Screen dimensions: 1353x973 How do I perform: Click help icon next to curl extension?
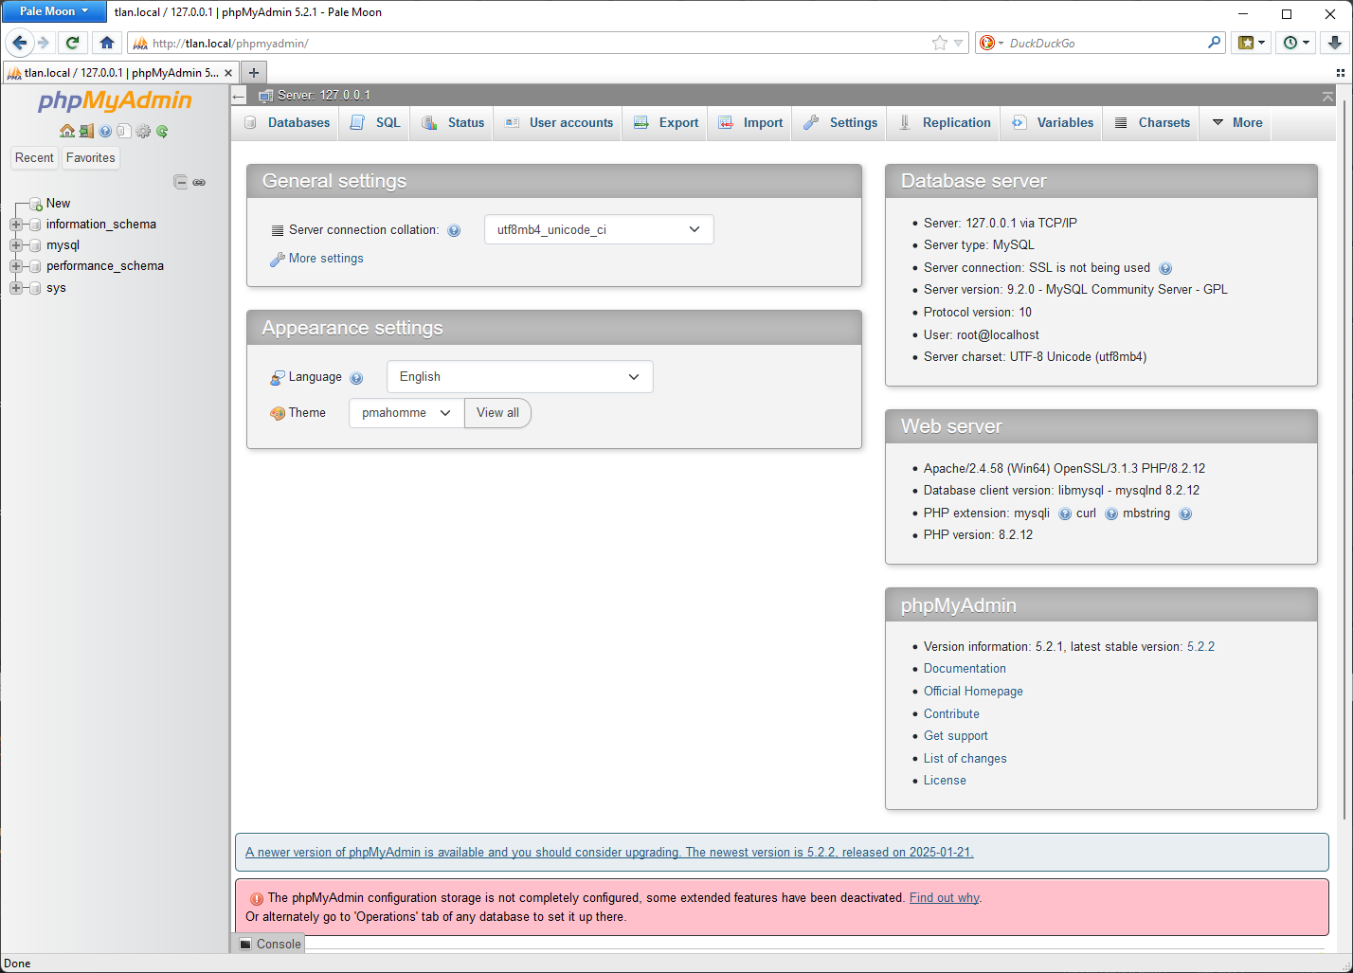pos(1111,514)
